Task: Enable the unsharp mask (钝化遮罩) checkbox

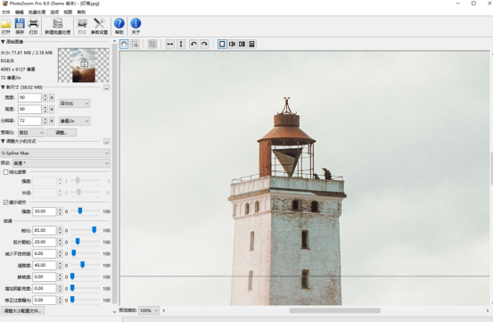Action: click(5, 172)
